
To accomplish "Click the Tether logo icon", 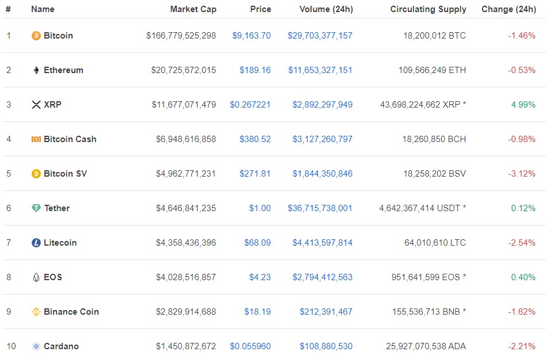I will [x=36, y=208].
